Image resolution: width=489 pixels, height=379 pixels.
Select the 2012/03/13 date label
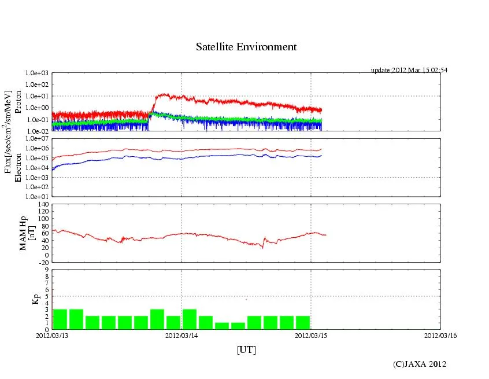[x=52, y=336]
